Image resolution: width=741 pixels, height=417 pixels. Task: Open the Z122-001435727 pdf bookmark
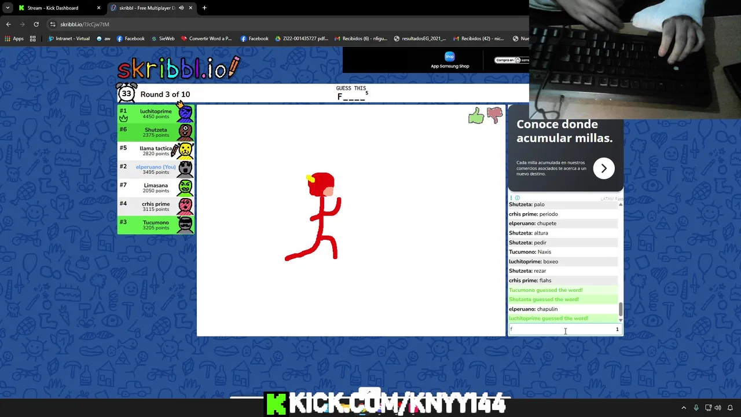point(302,39)
